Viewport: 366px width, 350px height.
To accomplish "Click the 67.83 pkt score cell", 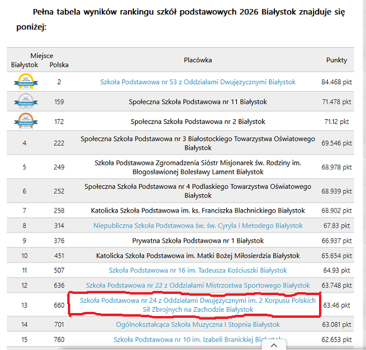I will coord(336,225).
